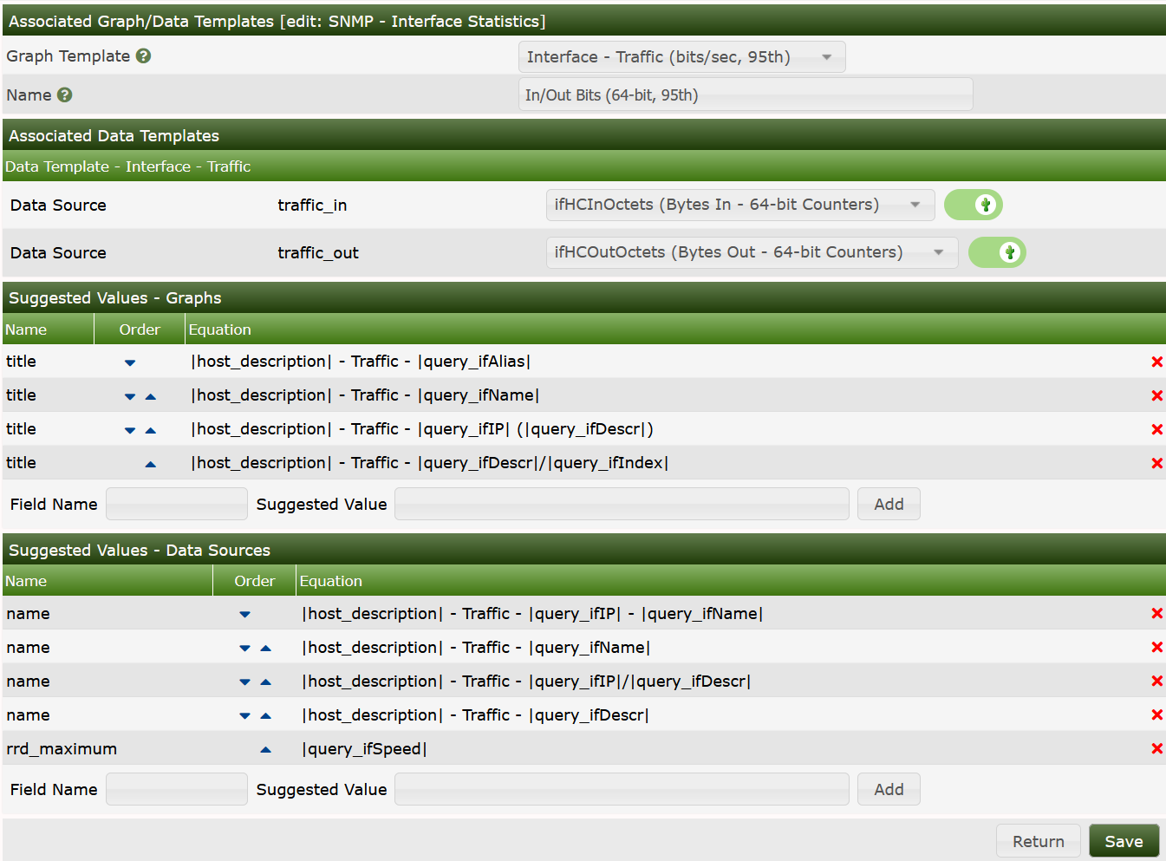Click help icon beside Name label

(64, 95)
